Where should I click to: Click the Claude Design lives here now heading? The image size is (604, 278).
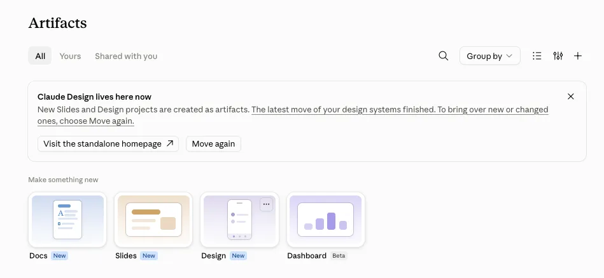[x=94, y=96]
